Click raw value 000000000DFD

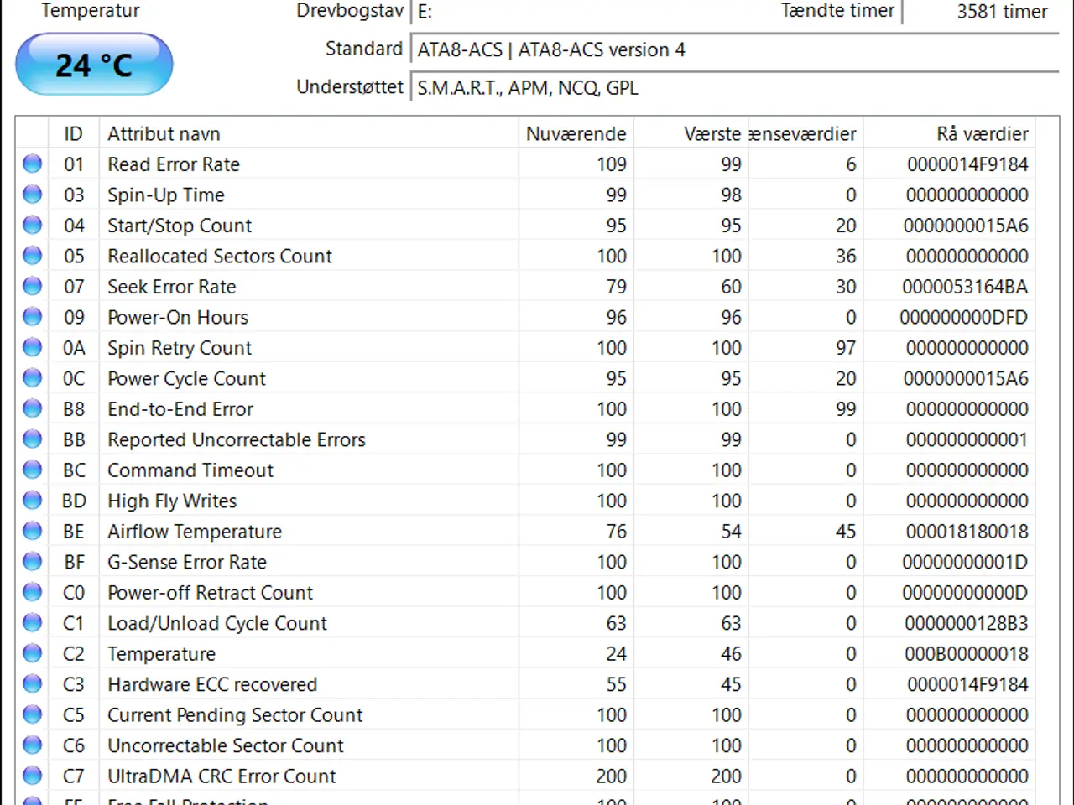point(964,317)
